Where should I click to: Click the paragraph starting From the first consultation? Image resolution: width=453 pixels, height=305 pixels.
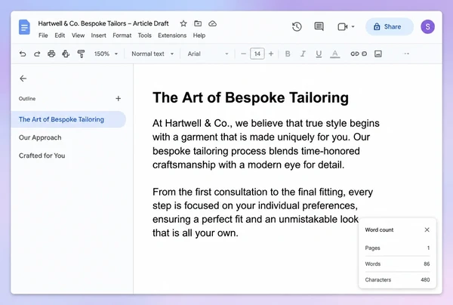tap(263, 212)
